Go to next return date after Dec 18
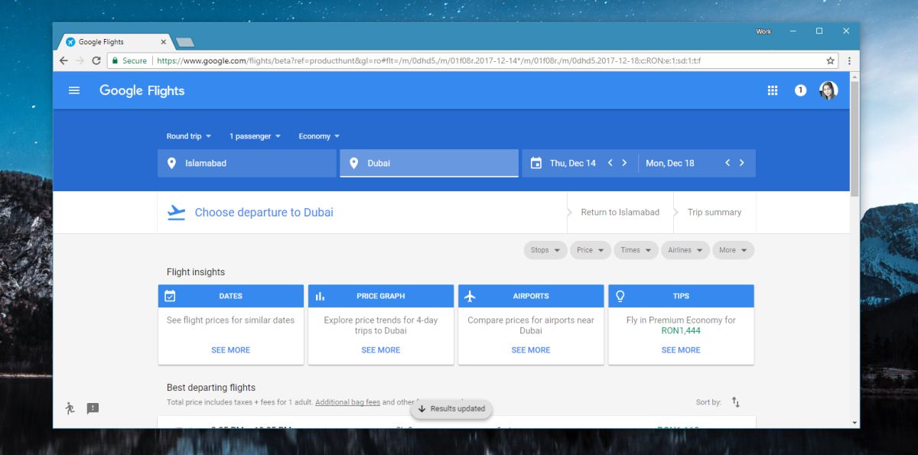The height and width of the screenshot is (455, 918). [741, 163]
